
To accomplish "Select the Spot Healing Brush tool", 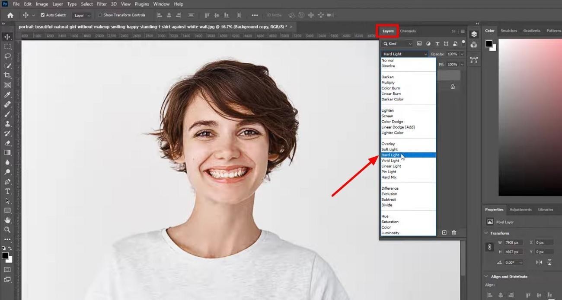I will [x=7, y=104].
